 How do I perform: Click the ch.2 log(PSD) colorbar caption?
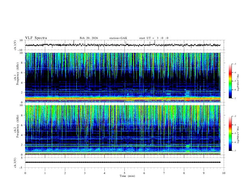coord(238,135)
